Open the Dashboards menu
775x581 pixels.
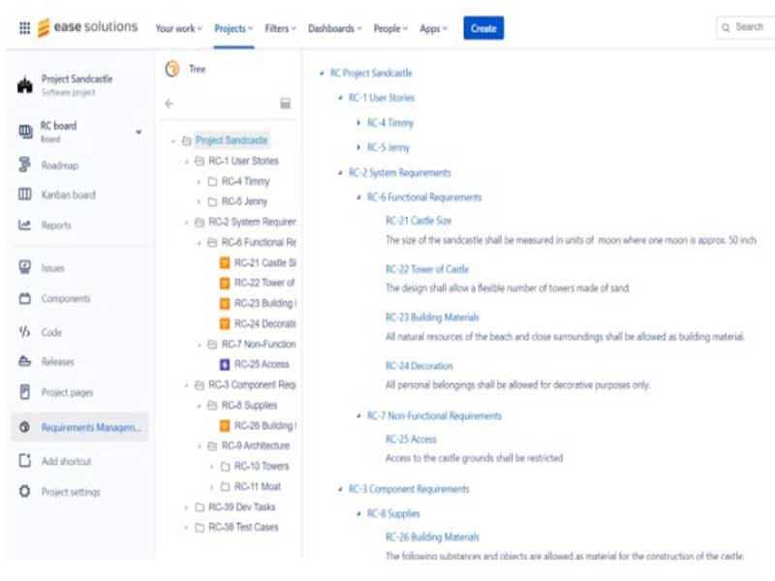coord(334,28)
